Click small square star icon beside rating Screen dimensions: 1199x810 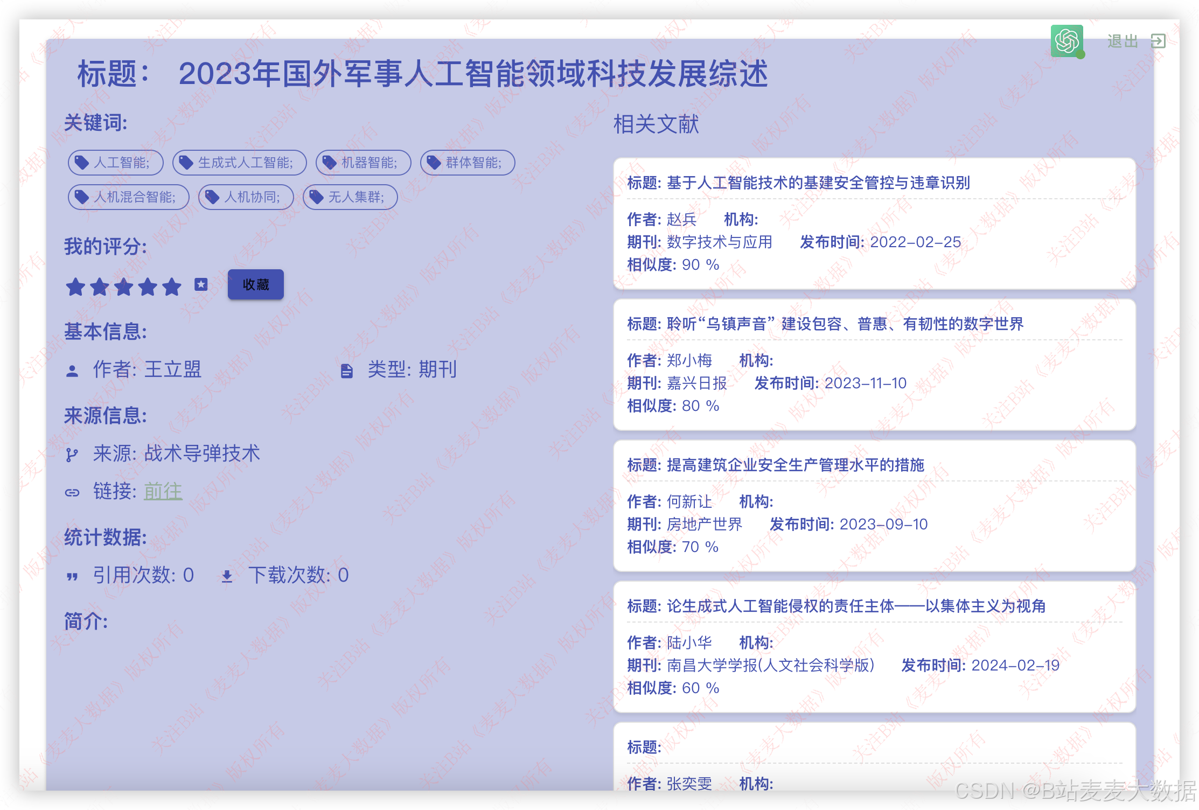[201, 284]
